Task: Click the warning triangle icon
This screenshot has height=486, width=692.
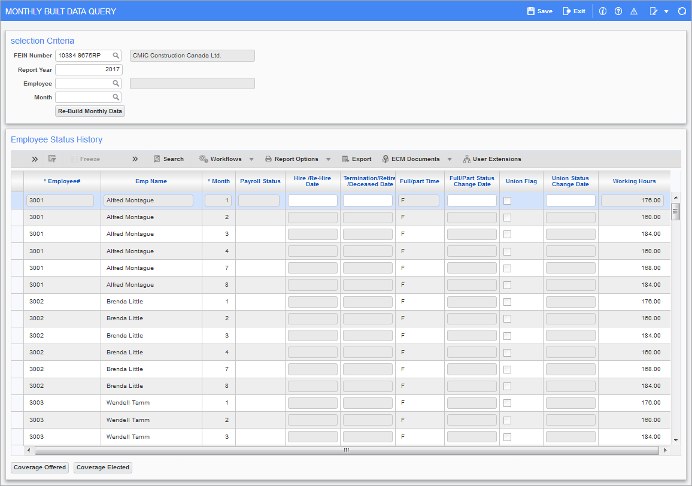Action: (634, 11)
